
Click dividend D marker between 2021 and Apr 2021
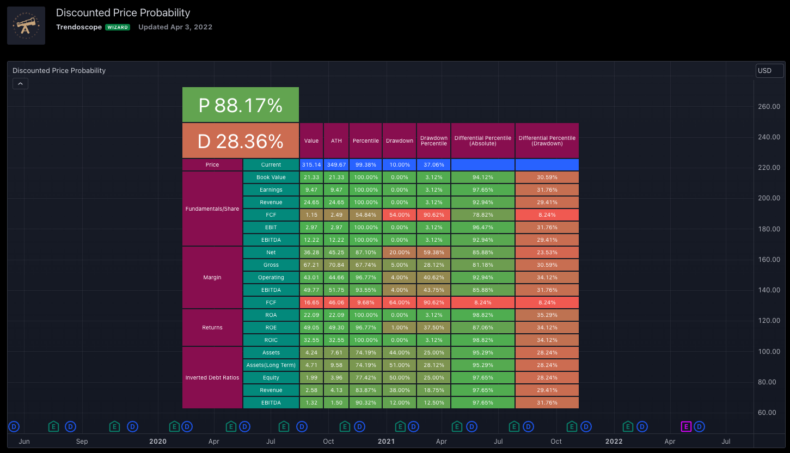click(414, 426)
